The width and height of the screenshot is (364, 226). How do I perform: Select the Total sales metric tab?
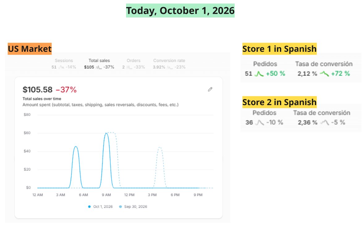pos(99,64)
